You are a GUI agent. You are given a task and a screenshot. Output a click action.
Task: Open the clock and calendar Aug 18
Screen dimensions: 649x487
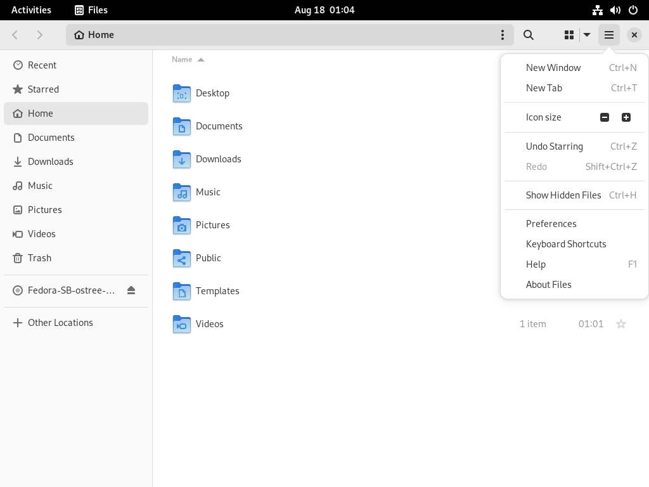pos(324,10)
